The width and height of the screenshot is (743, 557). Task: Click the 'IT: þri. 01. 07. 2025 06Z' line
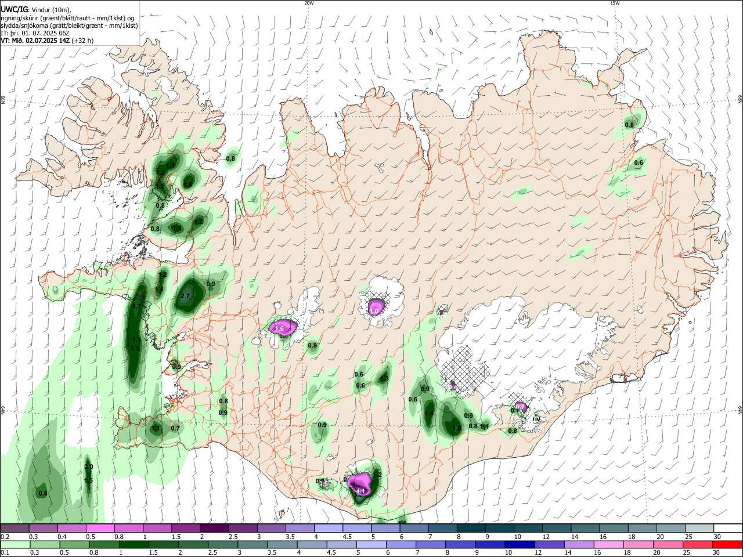pos(34,33)
